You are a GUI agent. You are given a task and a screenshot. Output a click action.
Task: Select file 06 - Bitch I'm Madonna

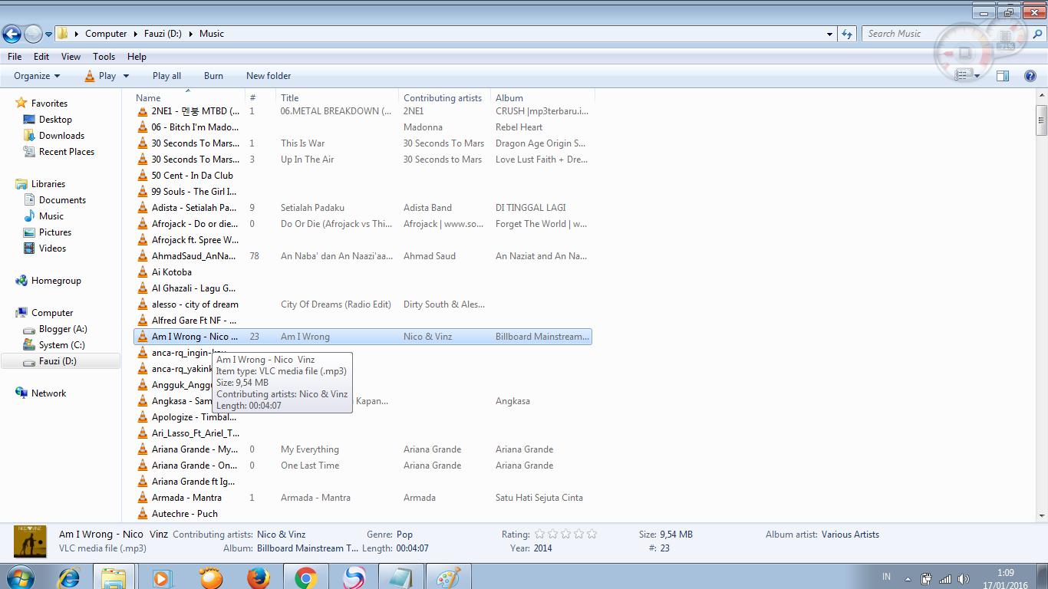pos(195,127)
